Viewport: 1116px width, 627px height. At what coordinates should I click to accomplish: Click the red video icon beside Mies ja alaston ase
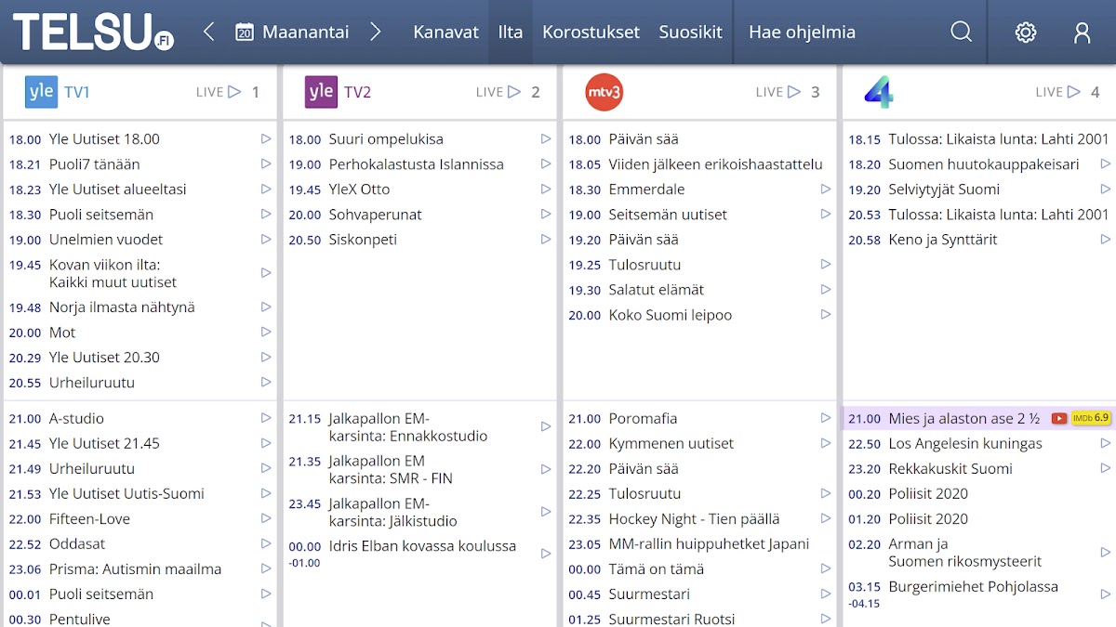tap(1058, 419)
